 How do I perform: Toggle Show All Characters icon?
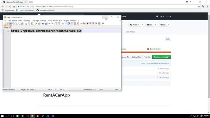(x=66, y=24)
